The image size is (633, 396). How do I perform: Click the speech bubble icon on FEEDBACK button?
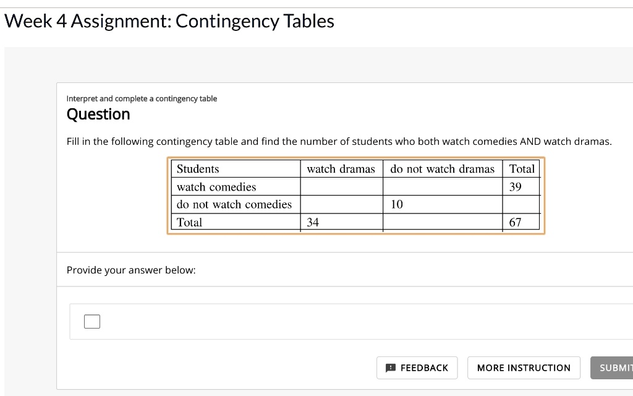[391, 368]
